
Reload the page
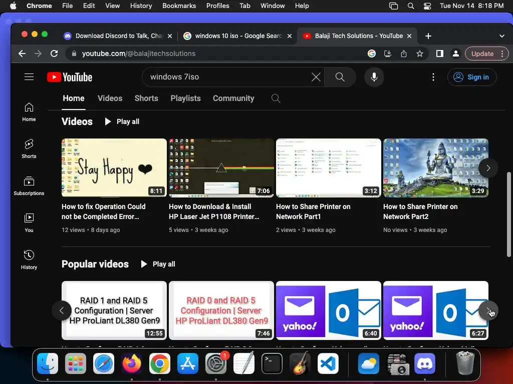(x=54, y=53)
